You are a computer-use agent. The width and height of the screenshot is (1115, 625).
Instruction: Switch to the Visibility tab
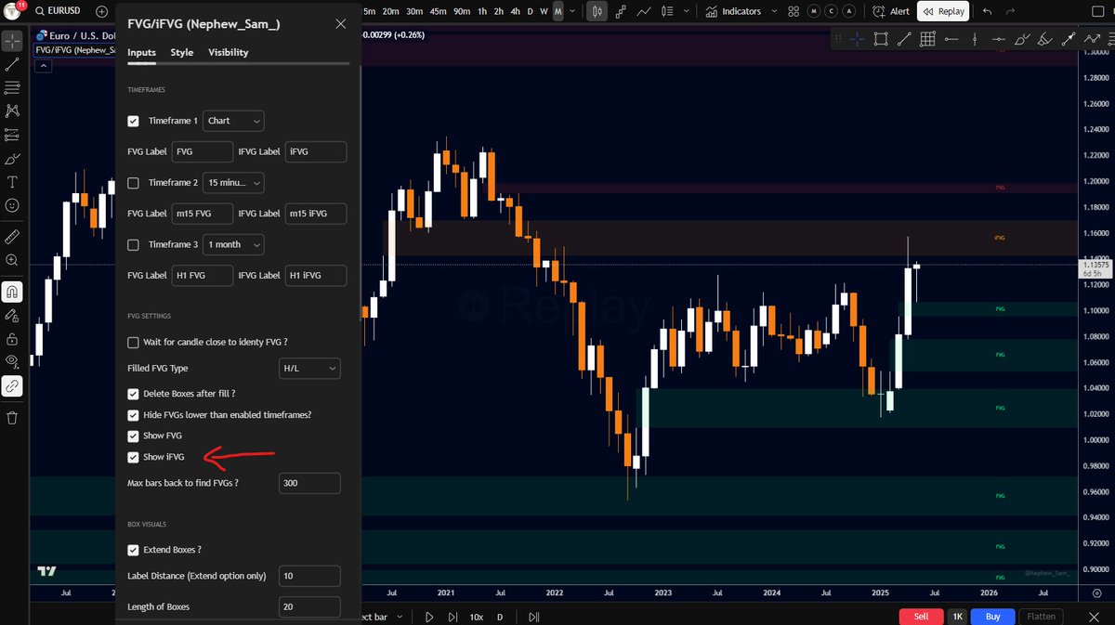[229, 53]
